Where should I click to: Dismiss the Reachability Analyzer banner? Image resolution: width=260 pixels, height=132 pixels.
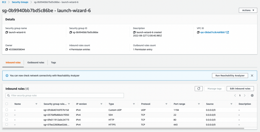(252, 76)
